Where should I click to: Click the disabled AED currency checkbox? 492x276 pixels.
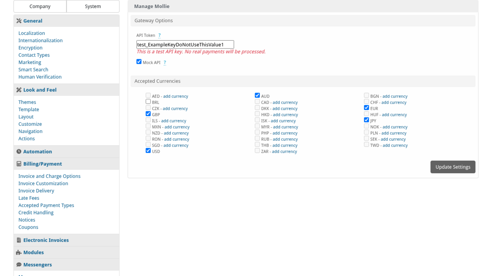(x=148, y=96)
